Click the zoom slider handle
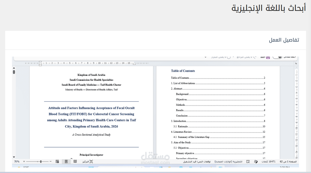This screenshot has height=173, width=311. (41, 161)
